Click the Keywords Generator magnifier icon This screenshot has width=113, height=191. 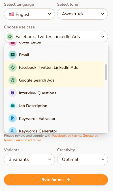coord(12,130)
